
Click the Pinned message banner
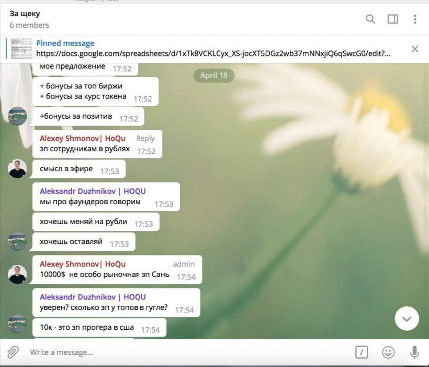tap(65, 43)
